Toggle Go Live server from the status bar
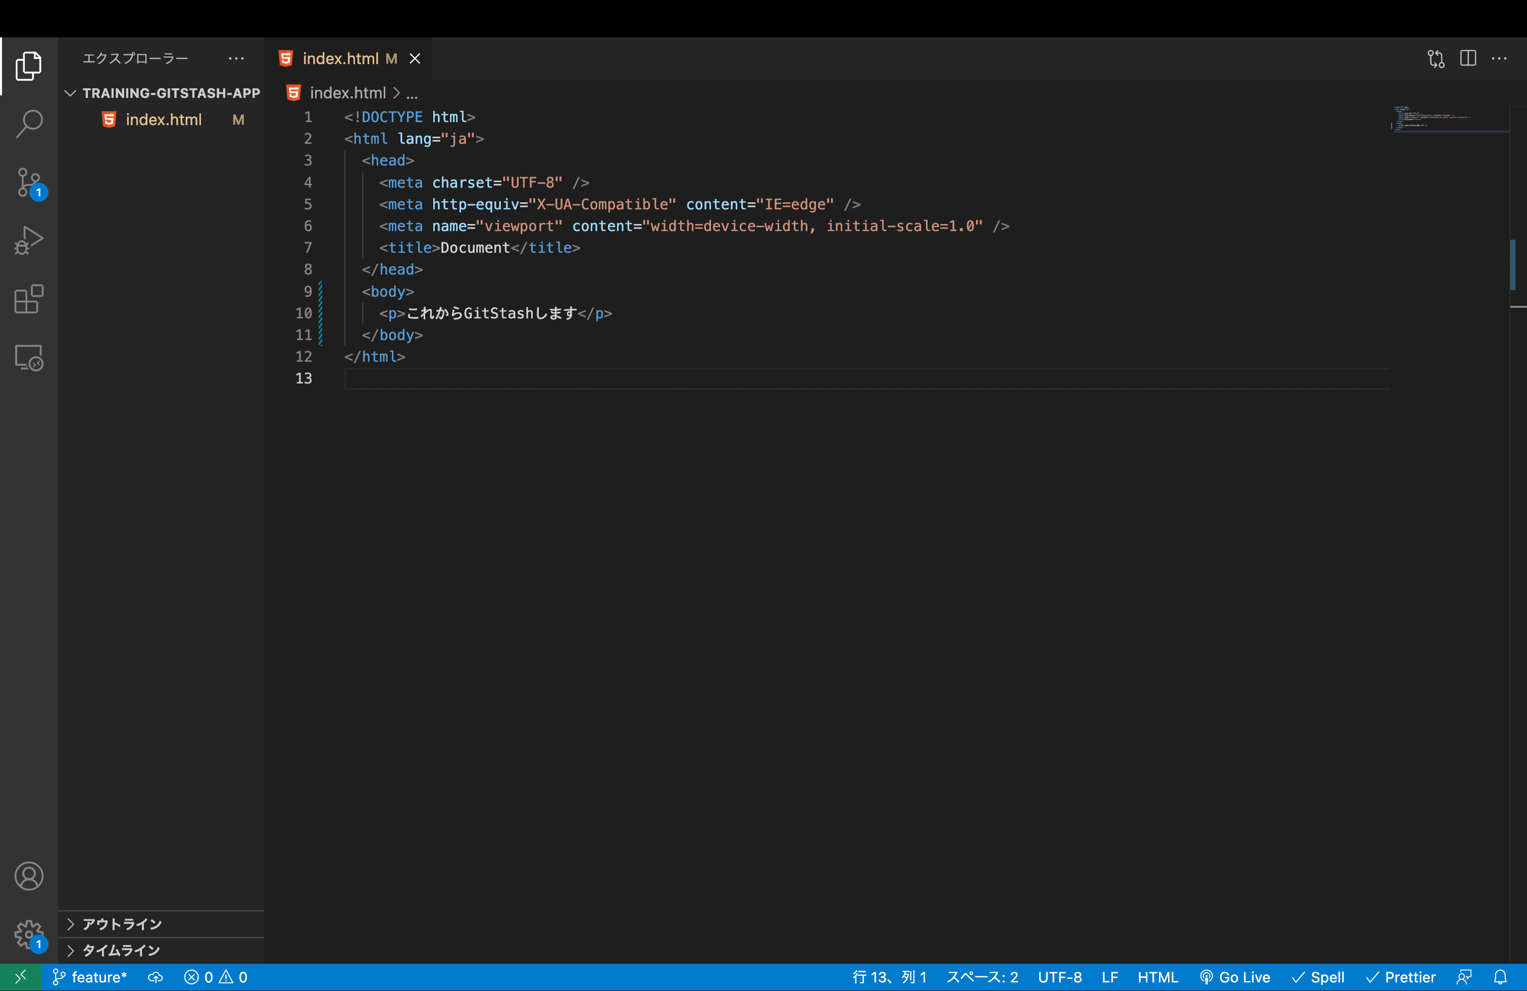This screenshot has width=1527, height=991. 1235,977
